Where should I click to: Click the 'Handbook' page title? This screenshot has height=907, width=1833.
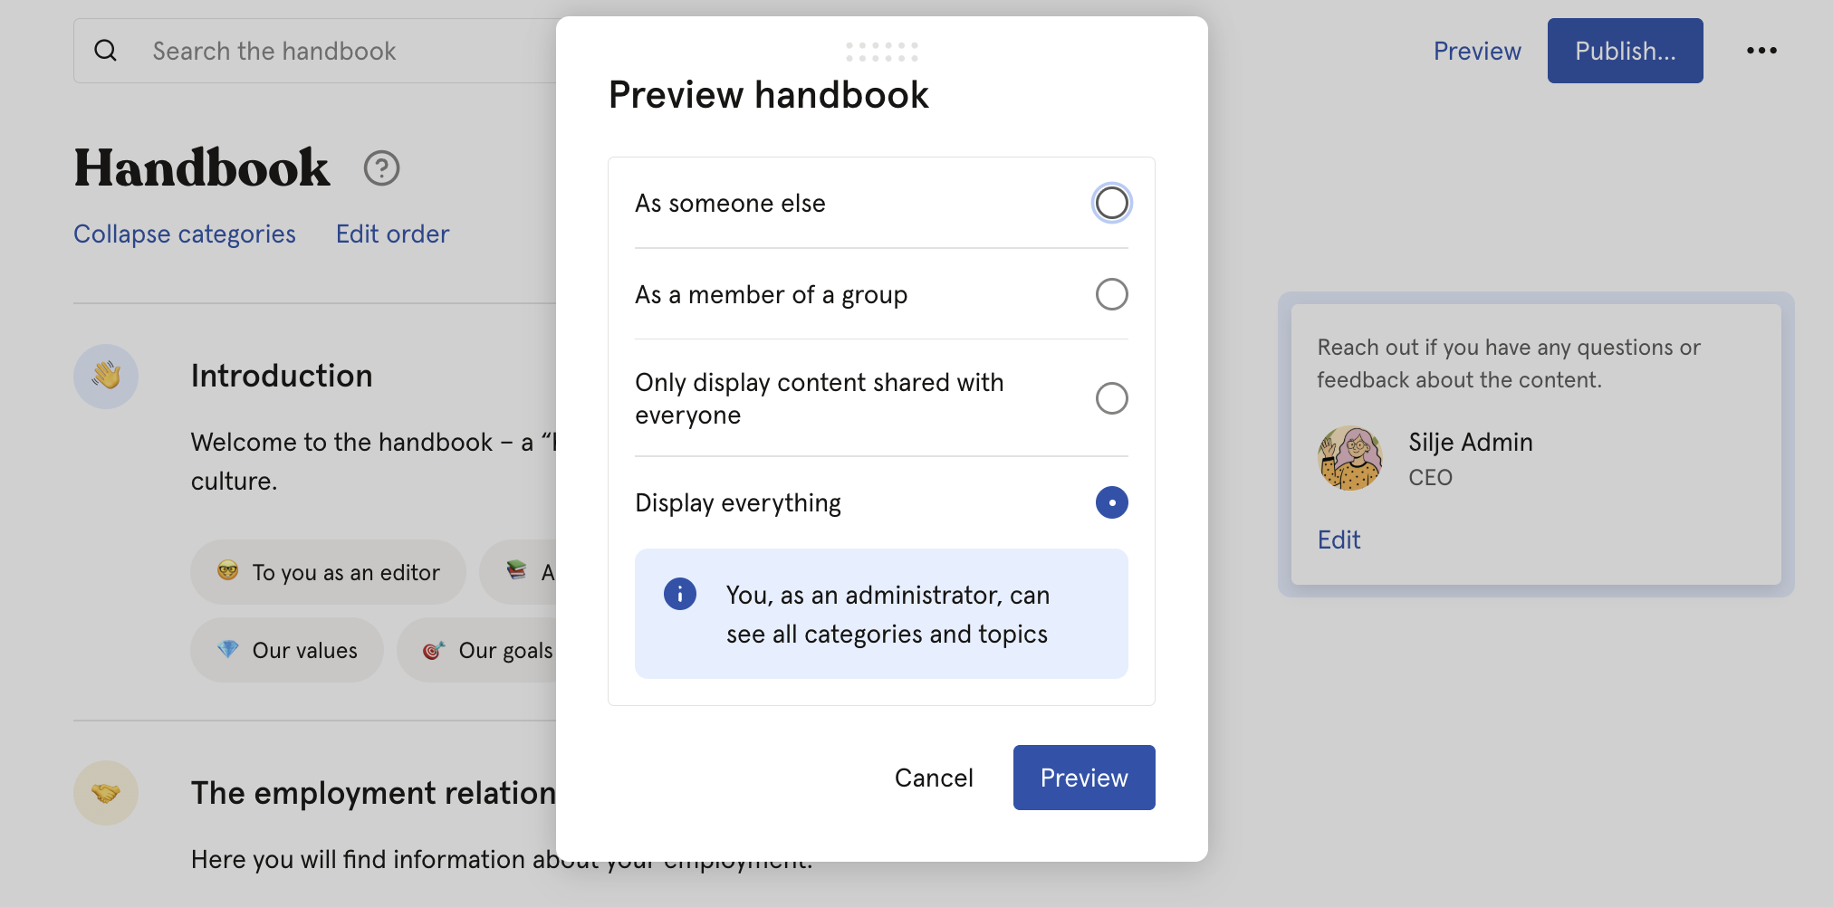[202, 167]
